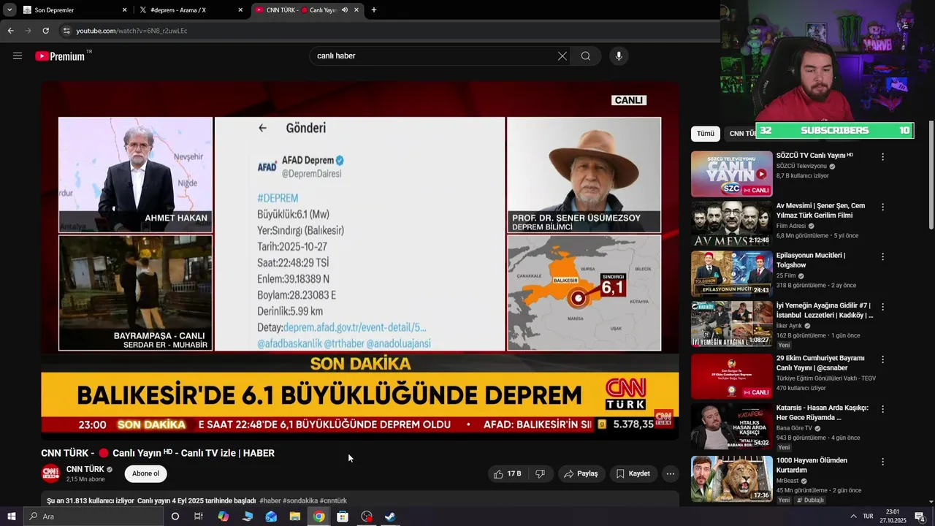Select the CNN TÜ… filter chip
The height and width of the screenshot is (526, 935).
coord(740,134)
